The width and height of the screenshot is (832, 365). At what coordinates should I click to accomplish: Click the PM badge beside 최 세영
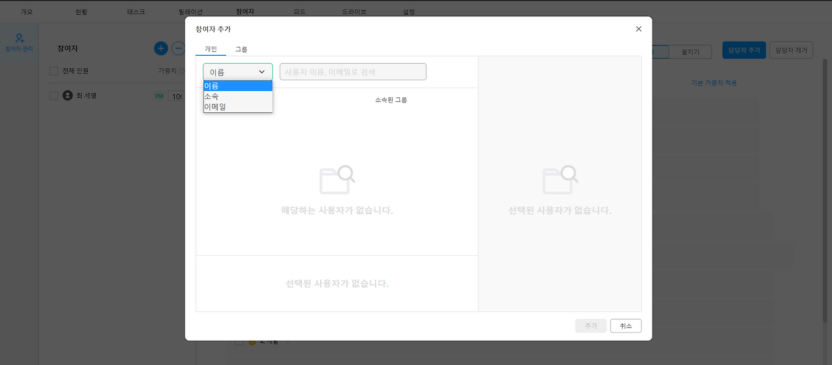coord(159,96)
